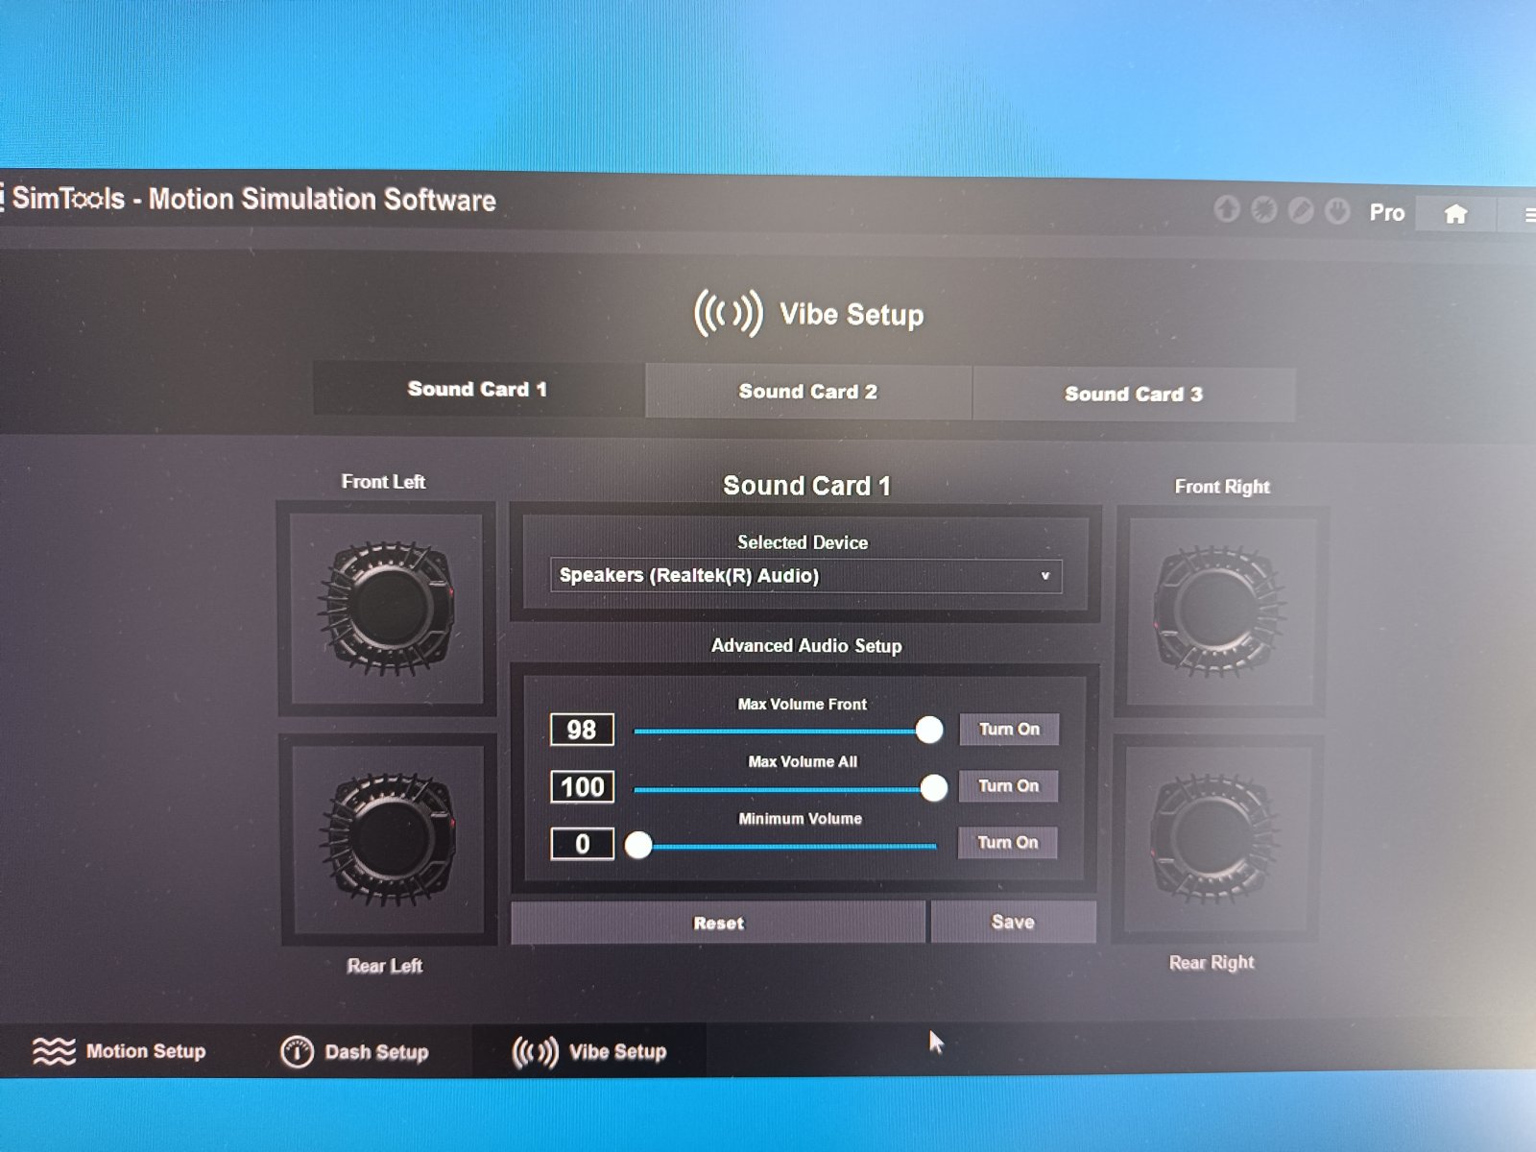Click the Max Volume All slider handle
The height and width of the screenshot is (1152, 1536).
(x=934, y=788)
